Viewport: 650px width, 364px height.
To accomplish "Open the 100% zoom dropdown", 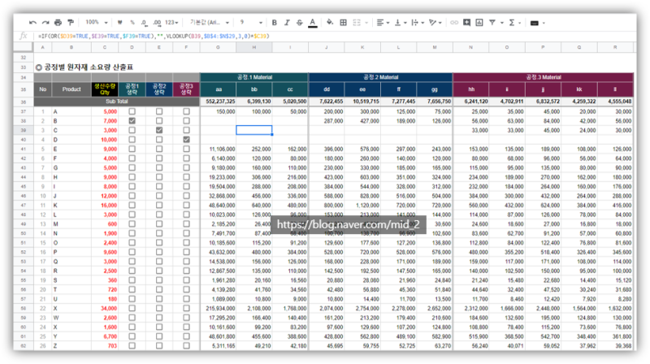I will 97,23.
